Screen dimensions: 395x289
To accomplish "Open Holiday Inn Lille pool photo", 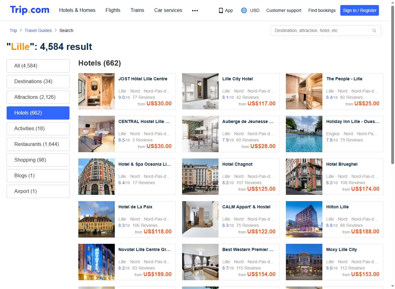I will pos(304,134).
